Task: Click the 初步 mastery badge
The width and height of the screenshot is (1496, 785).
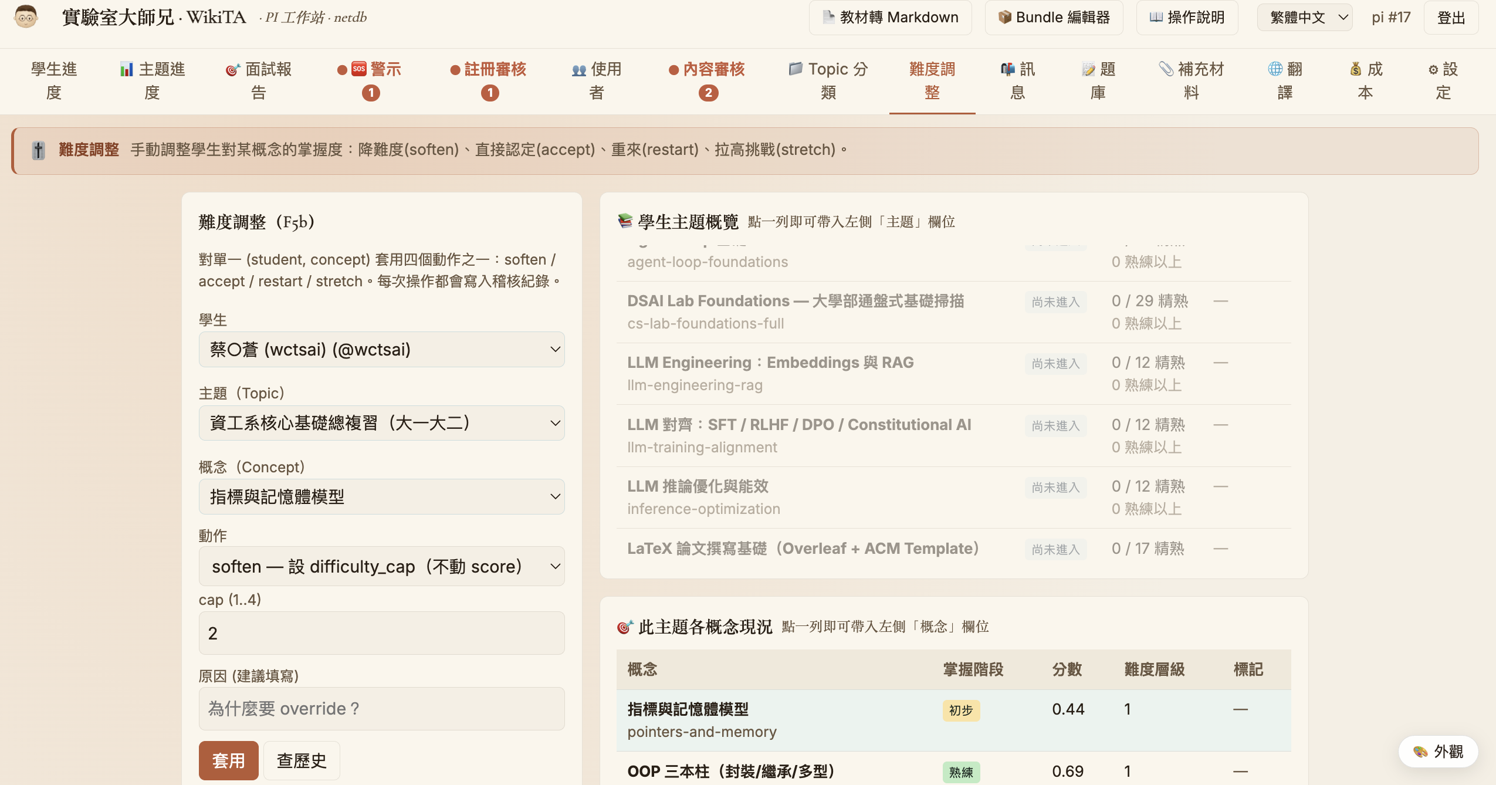Action: (961, 710)
